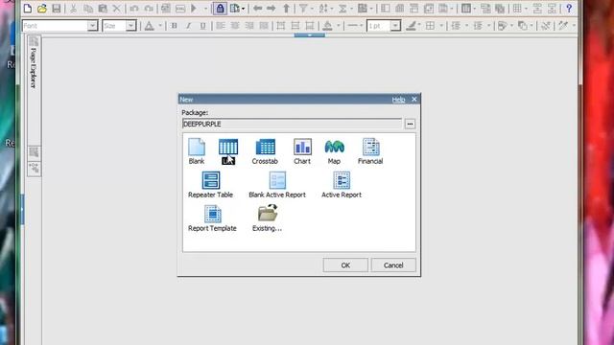Click the Sort toolbar icon

pos(323,9)
